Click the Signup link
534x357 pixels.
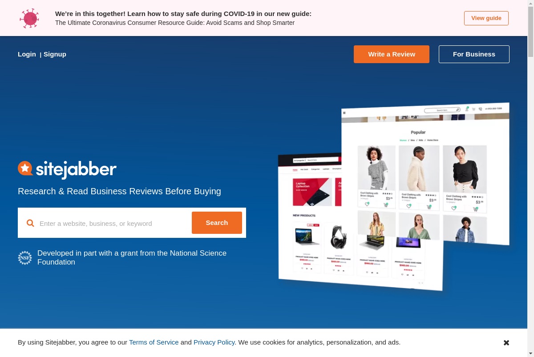(x=55, y=54)
